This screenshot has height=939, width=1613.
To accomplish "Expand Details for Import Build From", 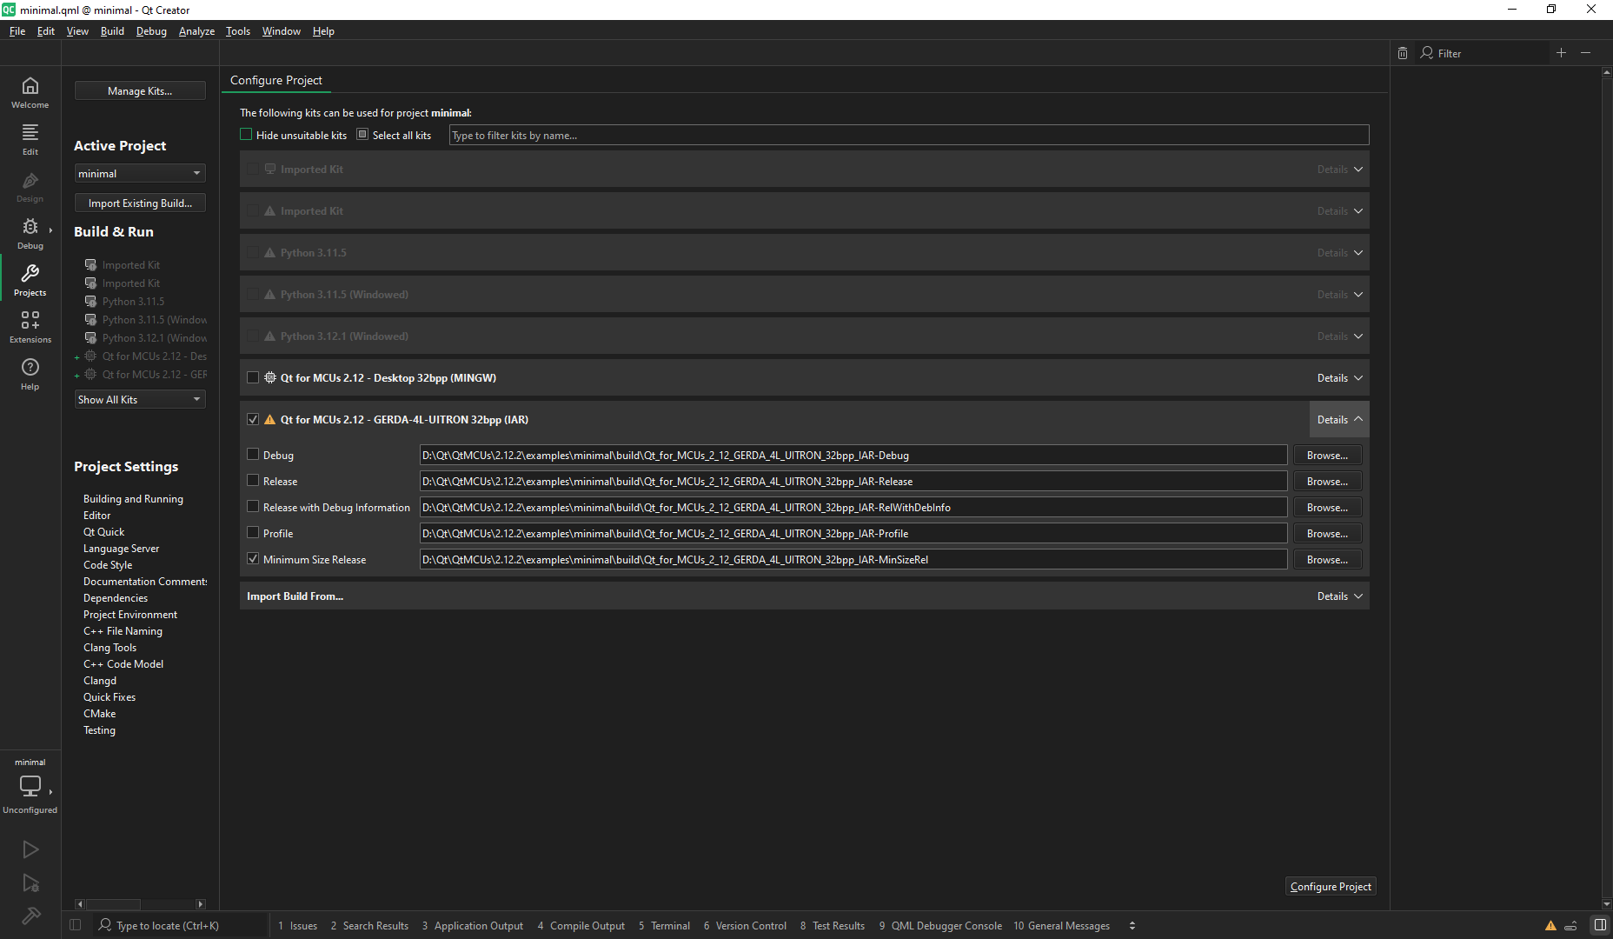I will pyautogui.click(x=1339, y=596).
